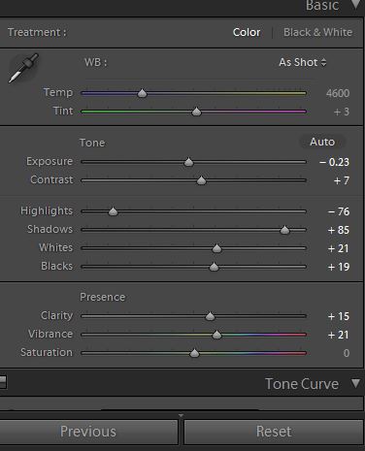Select the White Balance eyedropper tool
This screenshot has width=365, height=451.
[x=23, y=68]
